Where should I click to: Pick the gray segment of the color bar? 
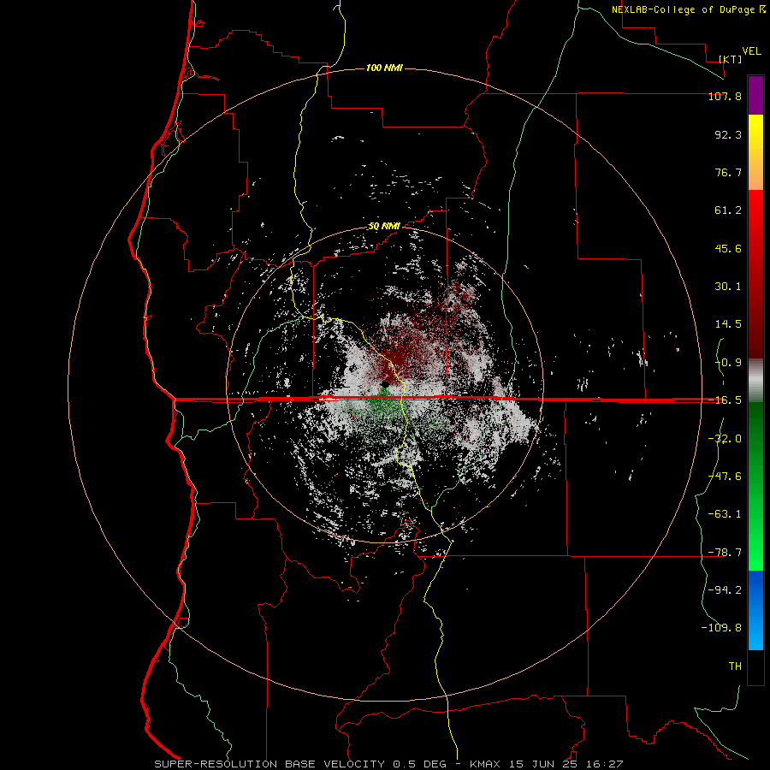pyautogui.click(x=755, y=380)
